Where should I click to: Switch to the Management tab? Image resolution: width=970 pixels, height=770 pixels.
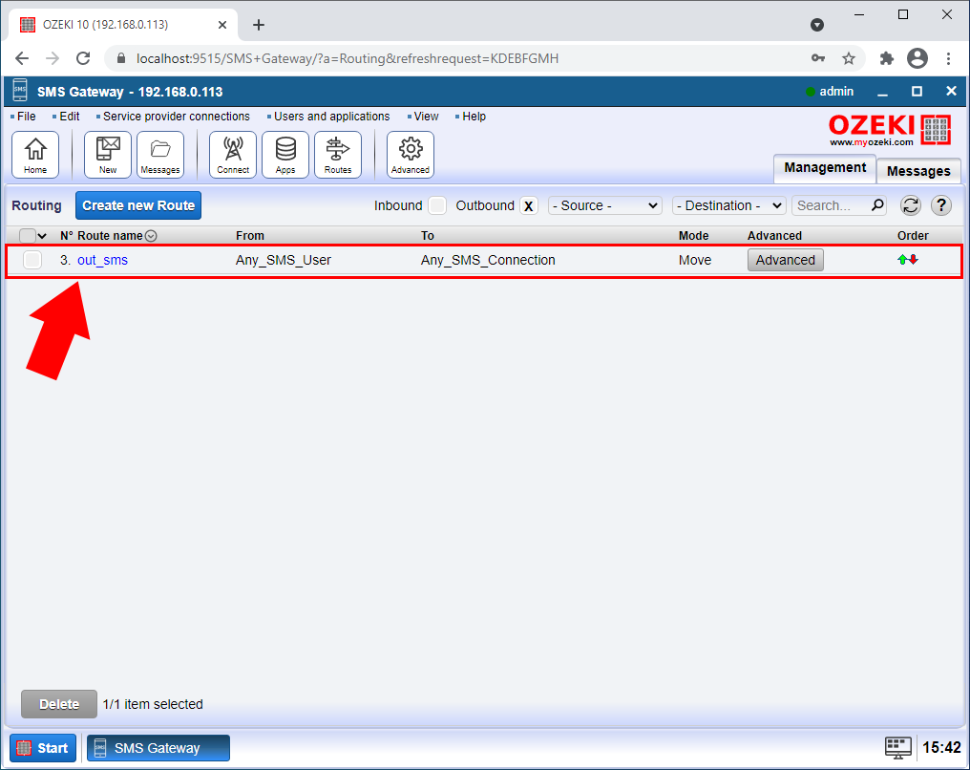825,168
